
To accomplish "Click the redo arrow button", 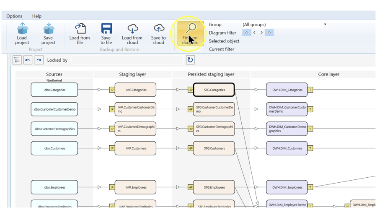I will click(x=39, y=60).
